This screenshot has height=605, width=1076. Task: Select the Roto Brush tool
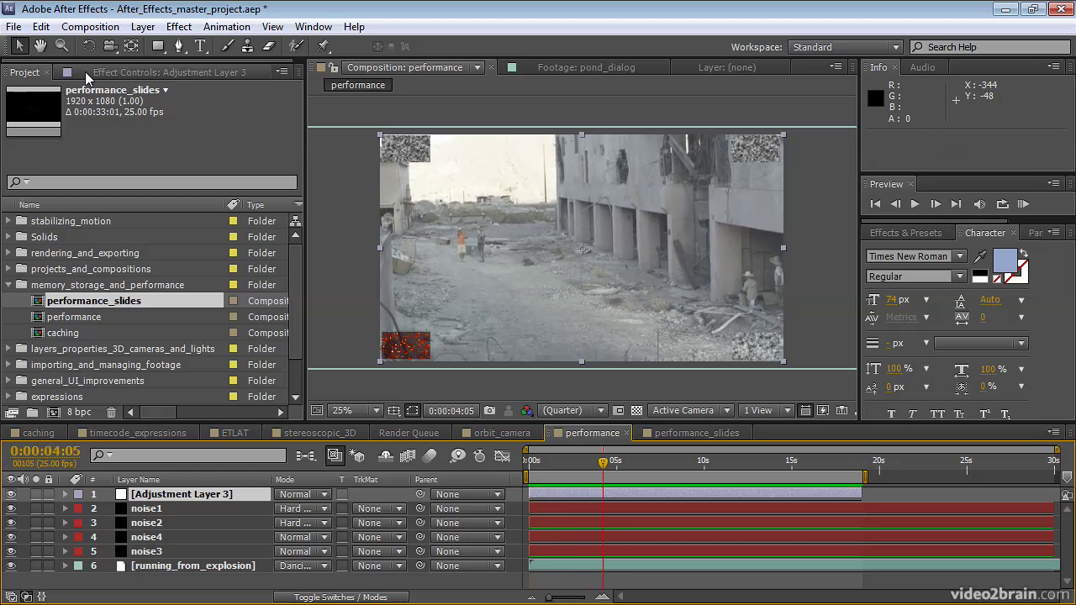coord(296,46)
